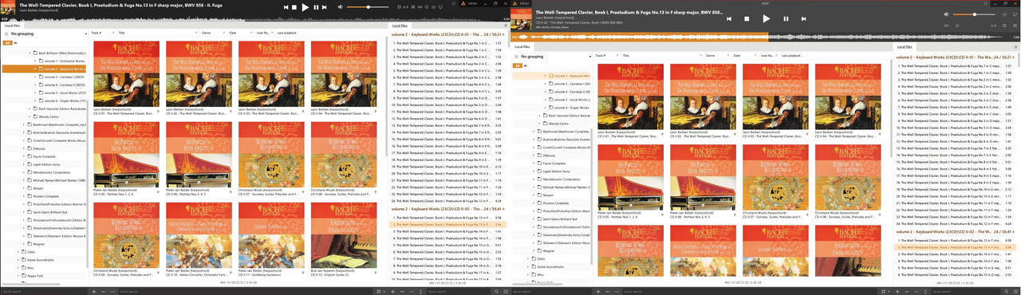The image size is (1021, 295).
Task: Toggle repeat in right AIMP window
Action: [1004, 26]
